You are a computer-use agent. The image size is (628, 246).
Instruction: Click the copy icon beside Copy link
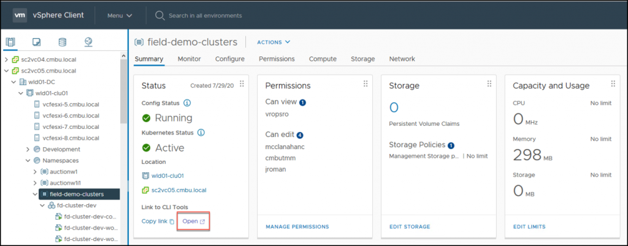[172, 221]
